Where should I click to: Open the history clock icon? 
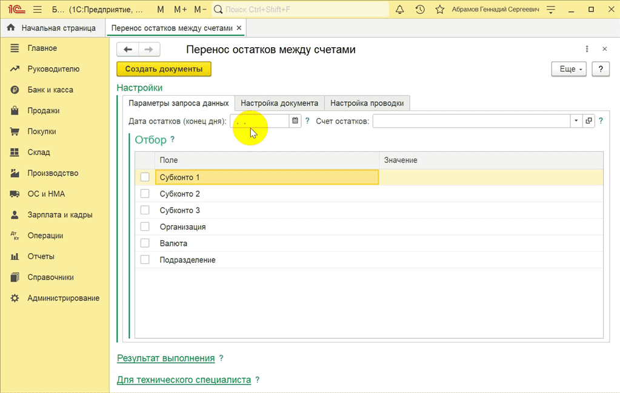419,10
